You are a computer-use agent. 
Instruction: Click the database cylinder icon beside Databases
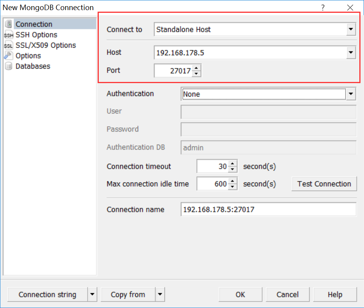9,66
